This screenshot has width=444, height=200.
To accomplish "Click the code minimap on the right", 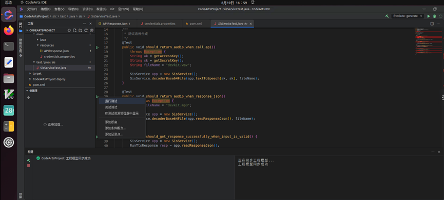I will (428, 41).
